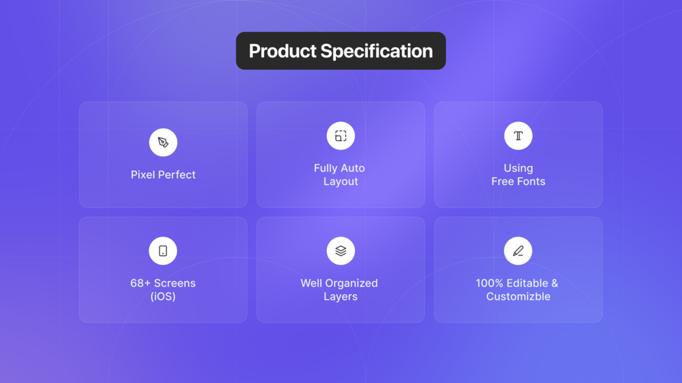Click the 100% Editable & Customizble text
682x383 pixels.
pos(517,289)
